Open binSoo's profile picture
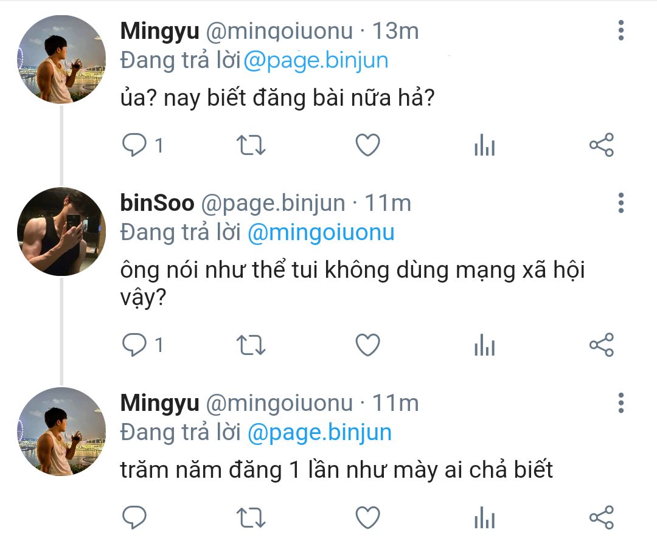657x541 pixels. (61, 232)
